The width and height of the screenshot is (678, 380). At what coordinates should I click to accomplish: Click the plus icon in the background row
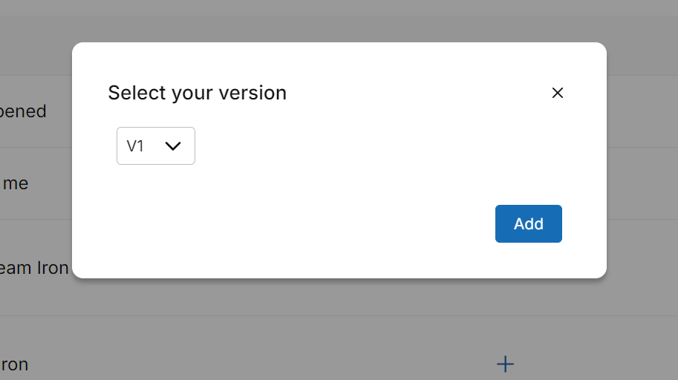click(x=505, y=364)
